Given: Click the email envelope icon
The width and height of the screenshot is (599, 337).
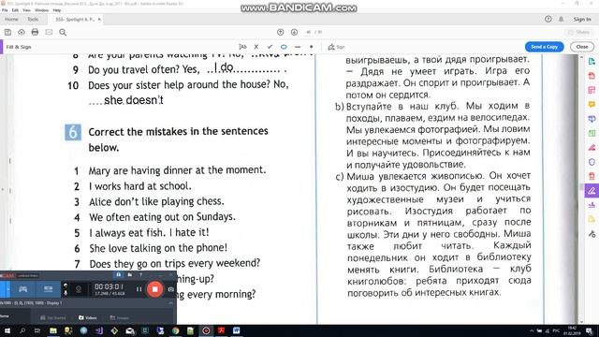Looking at the screenshot, I should (x=49, y=32).
